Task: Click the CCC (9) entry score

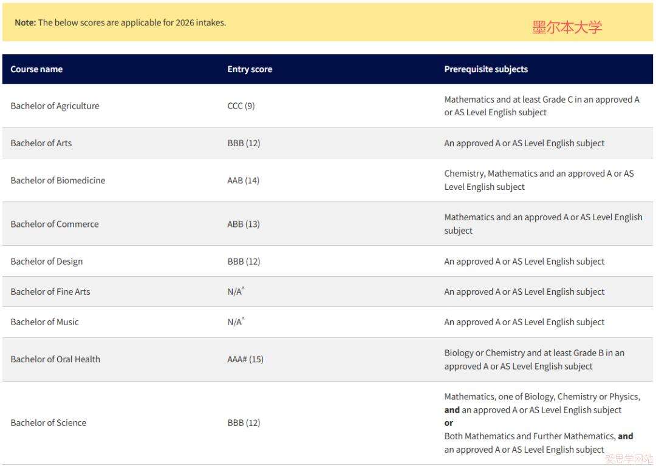Action: pyautogui.click(x=241, y=106)
